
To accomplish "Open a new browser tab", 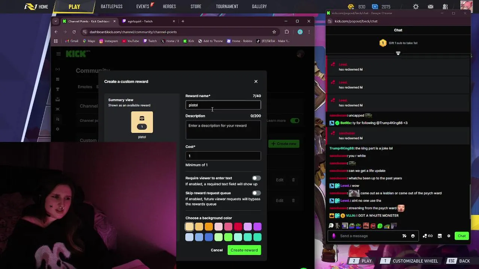I will tap(183, 21).
